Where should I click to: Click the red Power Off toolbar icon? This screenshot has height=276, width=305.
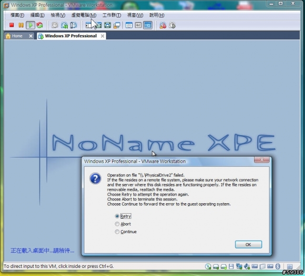click(11, 25)
